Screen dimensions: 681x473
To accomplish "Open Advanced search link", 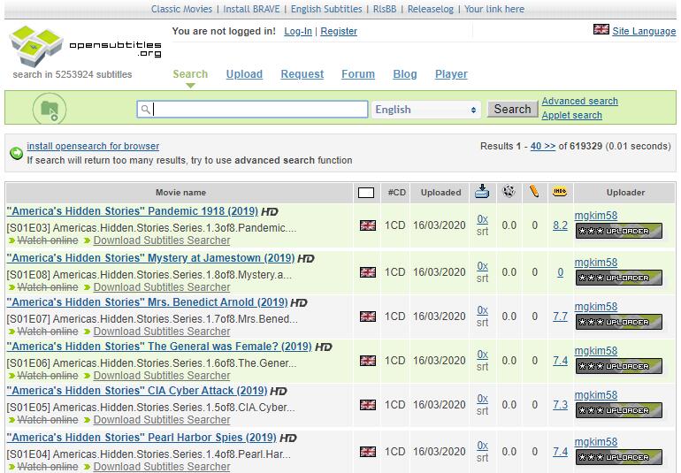I will [580, 101].
